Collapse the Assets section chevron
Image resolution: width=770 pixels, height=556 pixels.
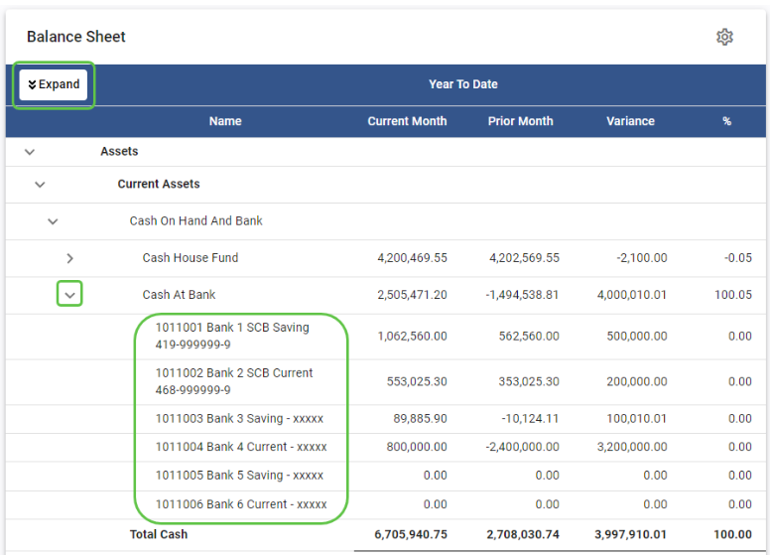tap(30, 152)
